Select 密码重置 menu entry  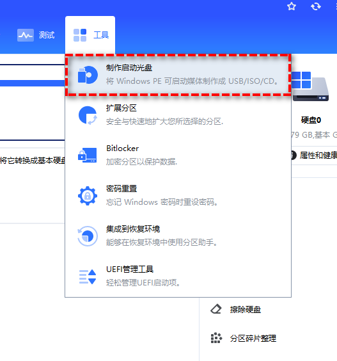(x=178, y=195)
